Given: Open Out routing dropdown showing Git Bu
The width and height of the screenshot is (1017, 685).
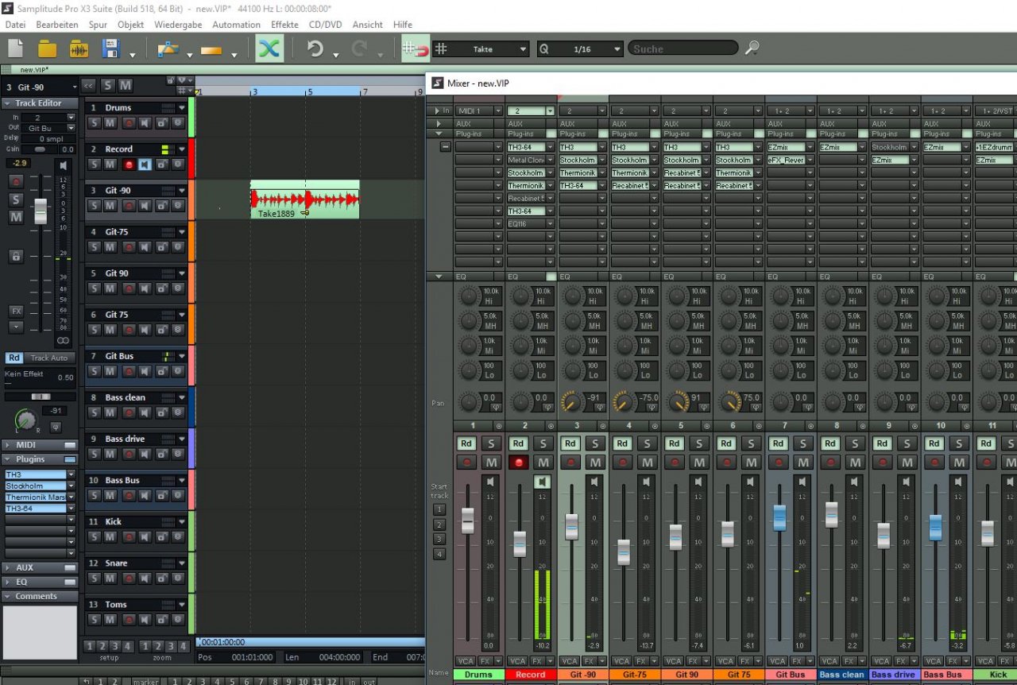Looking at the screenshot, I should (x=71, y=127).
